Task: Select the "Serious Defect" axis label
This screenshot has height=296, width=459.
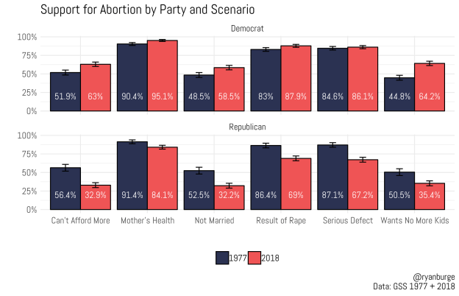Action: pyautogui.click(x=347, y=220)
